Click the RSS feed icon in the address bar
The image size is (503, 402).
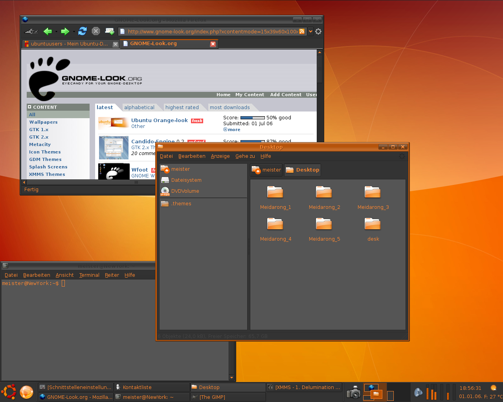click(x=302, y=31)
